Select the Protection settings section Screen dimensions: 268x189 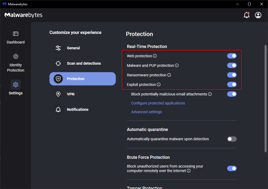tap(83, 79)
